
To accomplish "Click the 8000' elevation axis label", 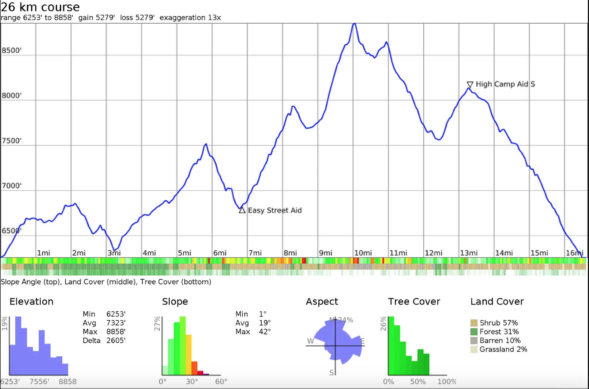I will coord(12,96).
